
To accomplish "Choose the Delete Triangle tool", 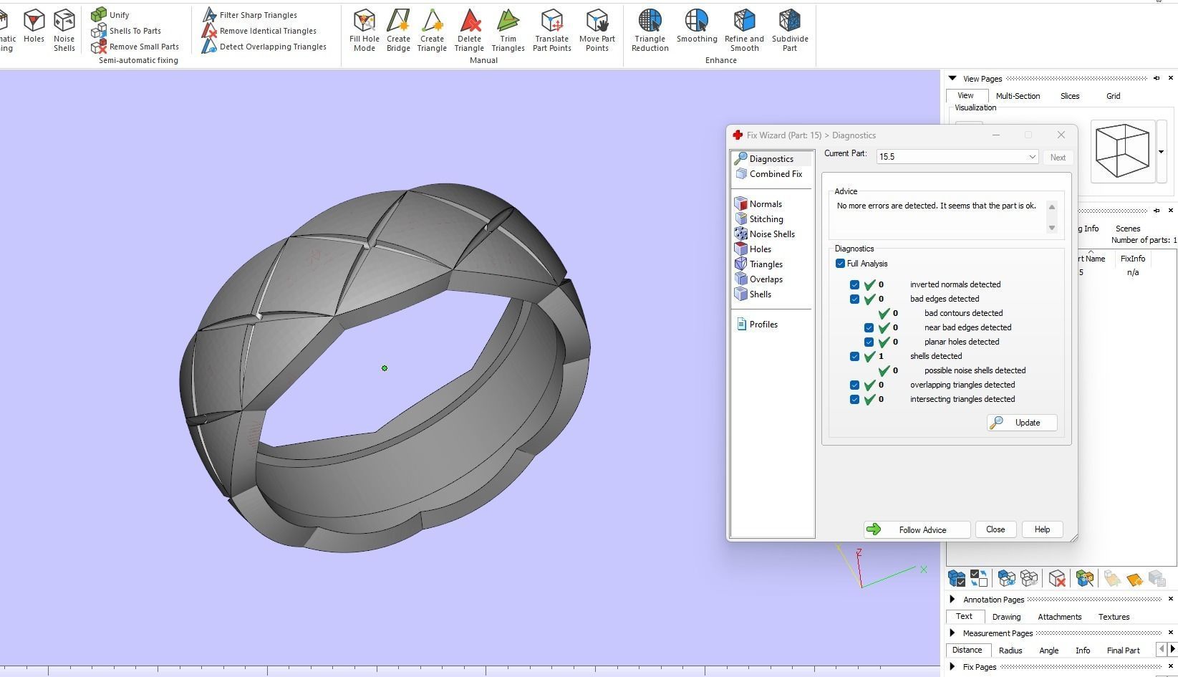I will point(469,30).
